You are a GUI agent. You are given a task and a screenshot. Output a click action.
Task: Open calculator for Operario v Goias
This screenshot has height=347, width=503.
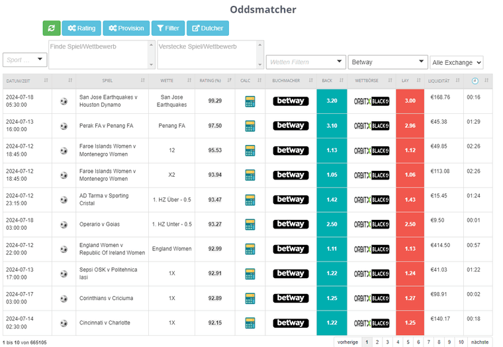(x=250, y=224)
